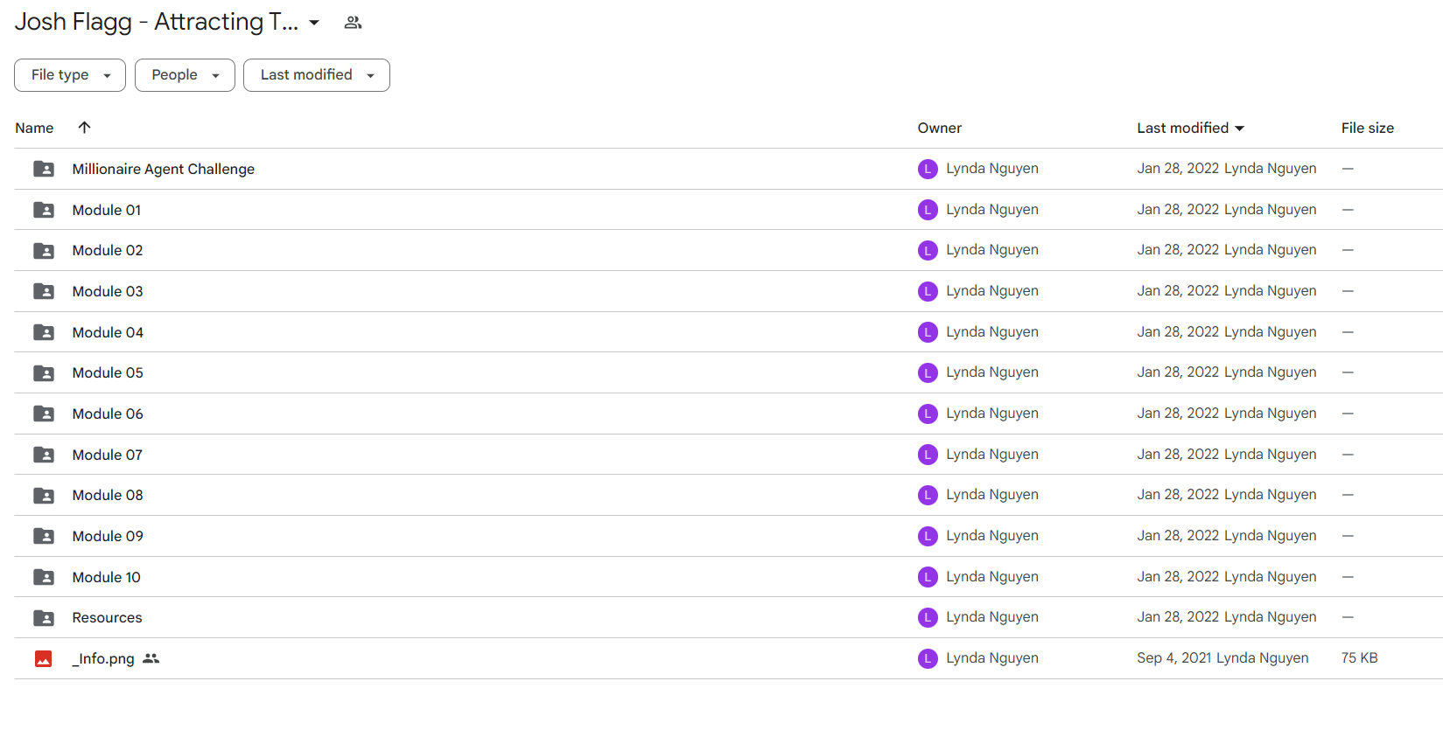Click the File size column header
This screenshot has width=1443, height=730.
(1368, 128)
